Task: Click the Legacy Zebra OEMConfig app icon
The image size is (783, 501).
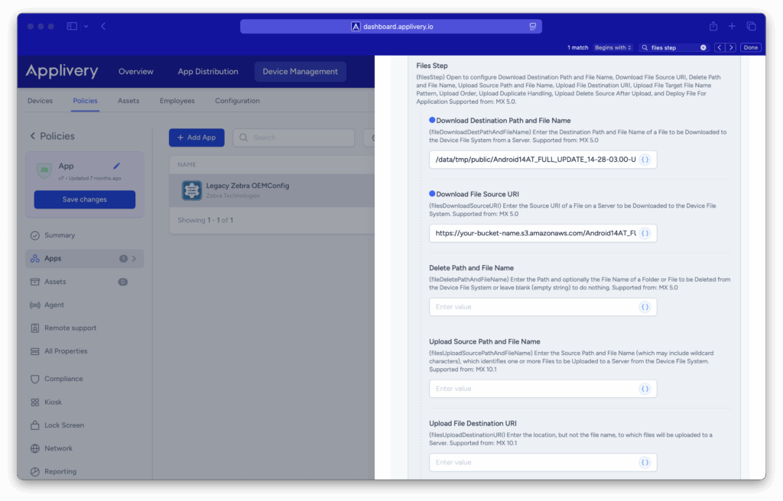Action: click(191, 190)
